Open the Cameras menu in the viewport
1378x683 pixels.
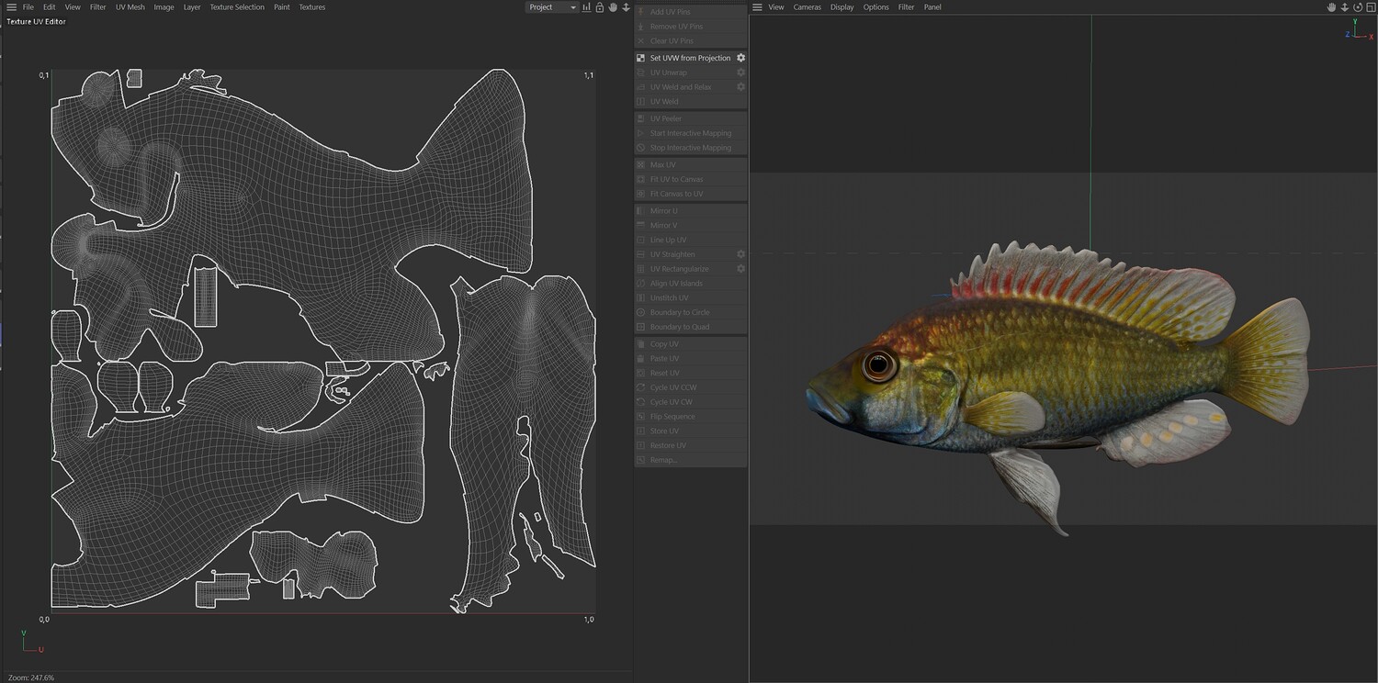808,7
